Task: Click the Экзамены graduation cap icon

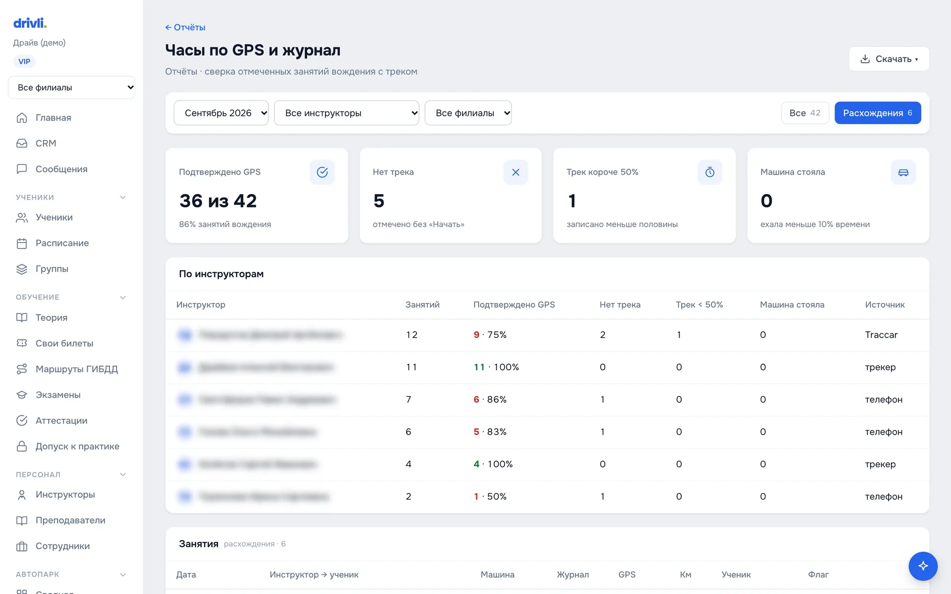Action: (x=22, y=395)
